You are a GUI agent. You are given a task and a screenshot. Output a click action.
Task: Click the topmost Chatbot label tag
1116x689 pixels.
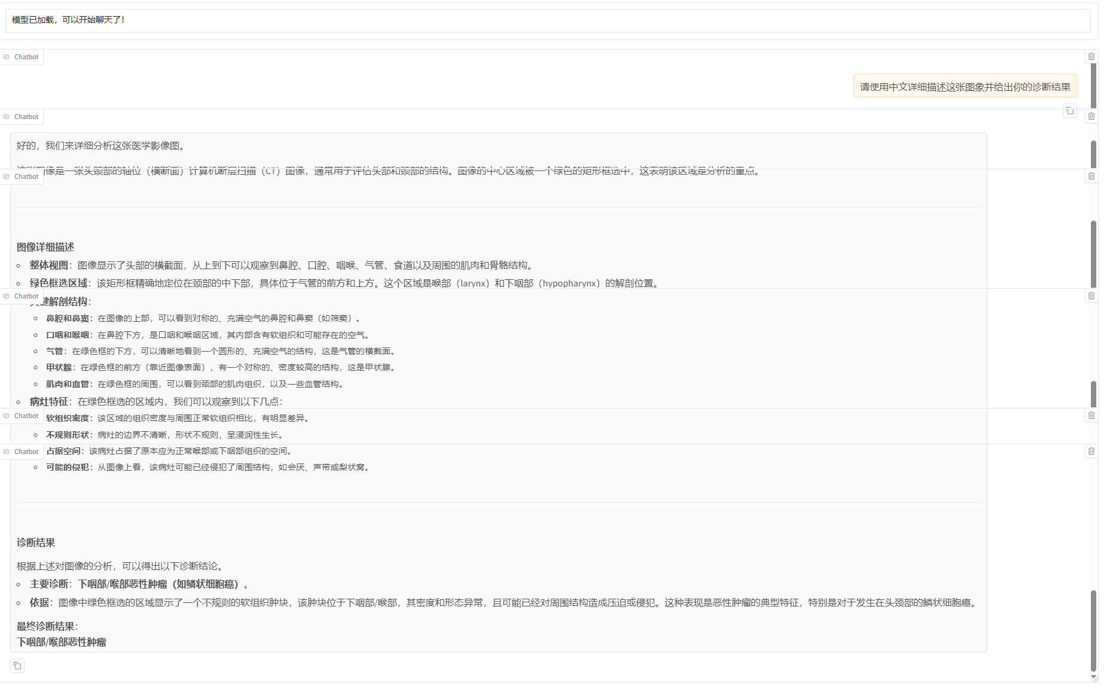[x=22, y=57]
